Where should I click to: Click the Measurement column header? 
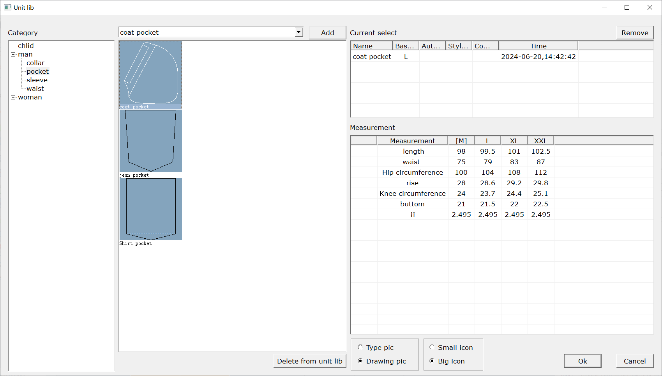coord(413,141)
